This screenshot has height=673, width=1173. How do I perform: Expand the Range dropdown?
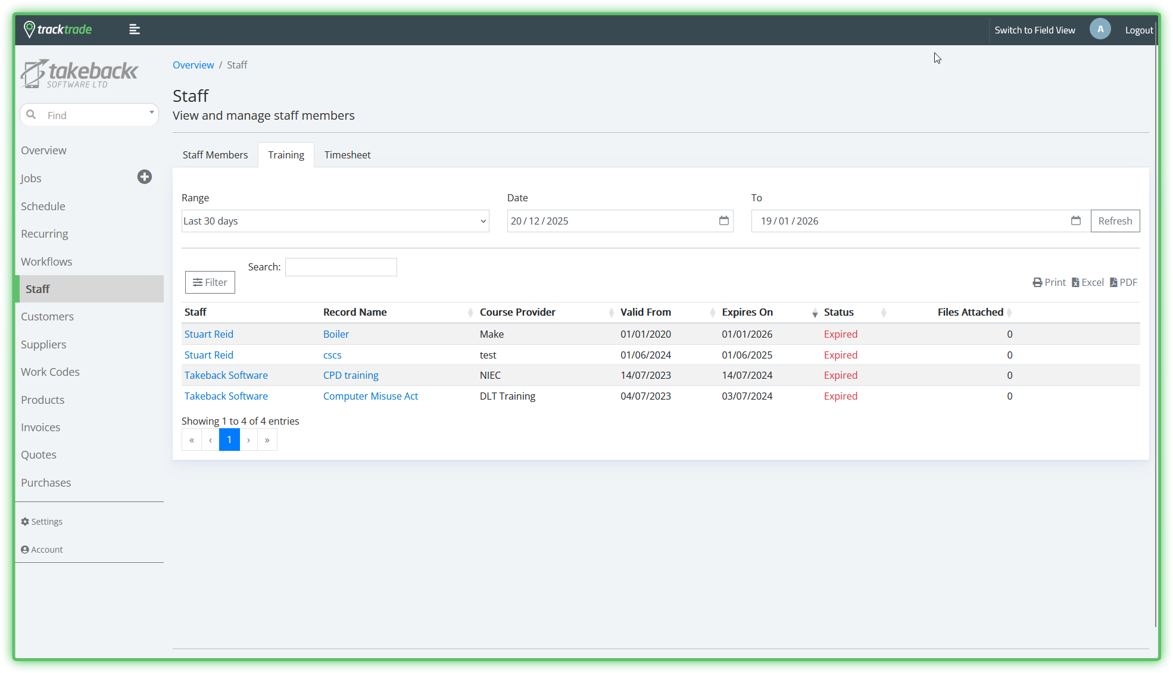pyautogui.click(x=335, y=221)
